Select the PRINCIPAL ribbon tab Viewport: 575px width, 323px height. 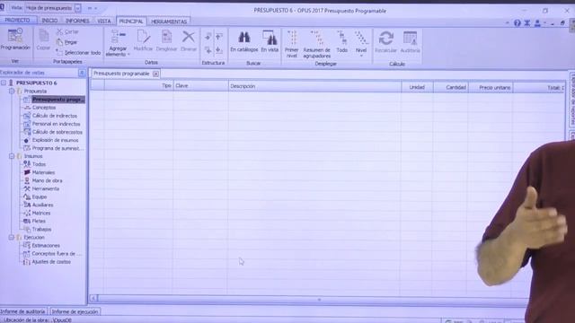point(131,22)
